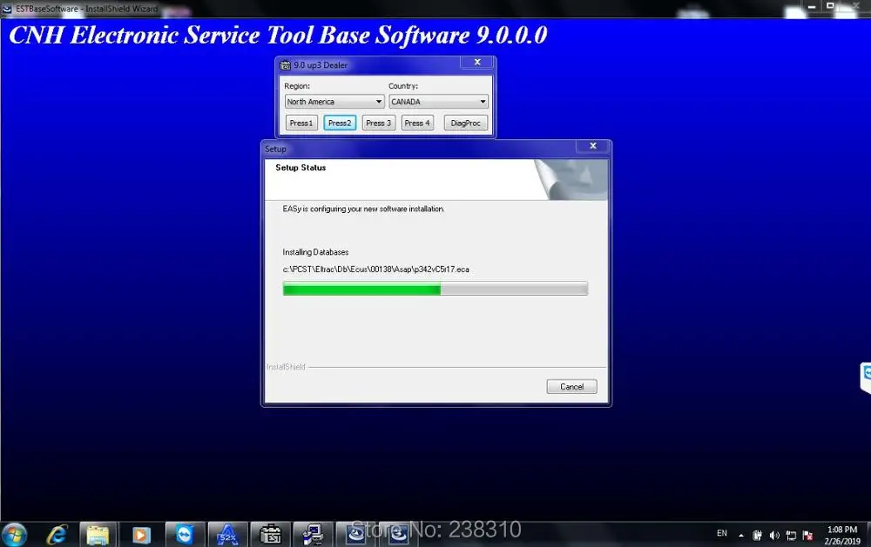Restore the ESTBaseSoftware InstallShield window

point(830,6)
